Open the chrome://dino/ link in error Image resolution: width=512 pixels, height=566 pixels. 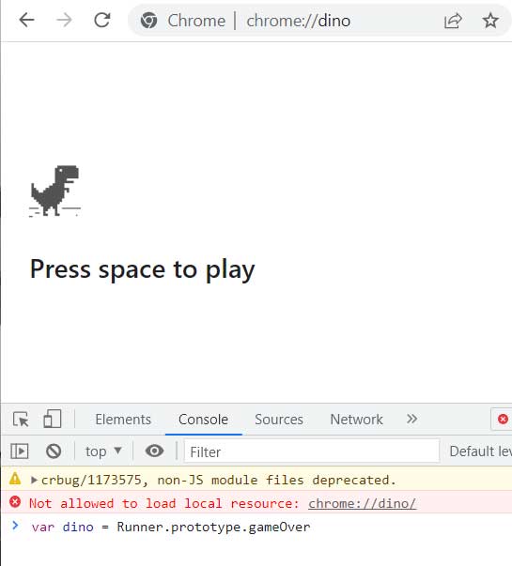[362, 503]
